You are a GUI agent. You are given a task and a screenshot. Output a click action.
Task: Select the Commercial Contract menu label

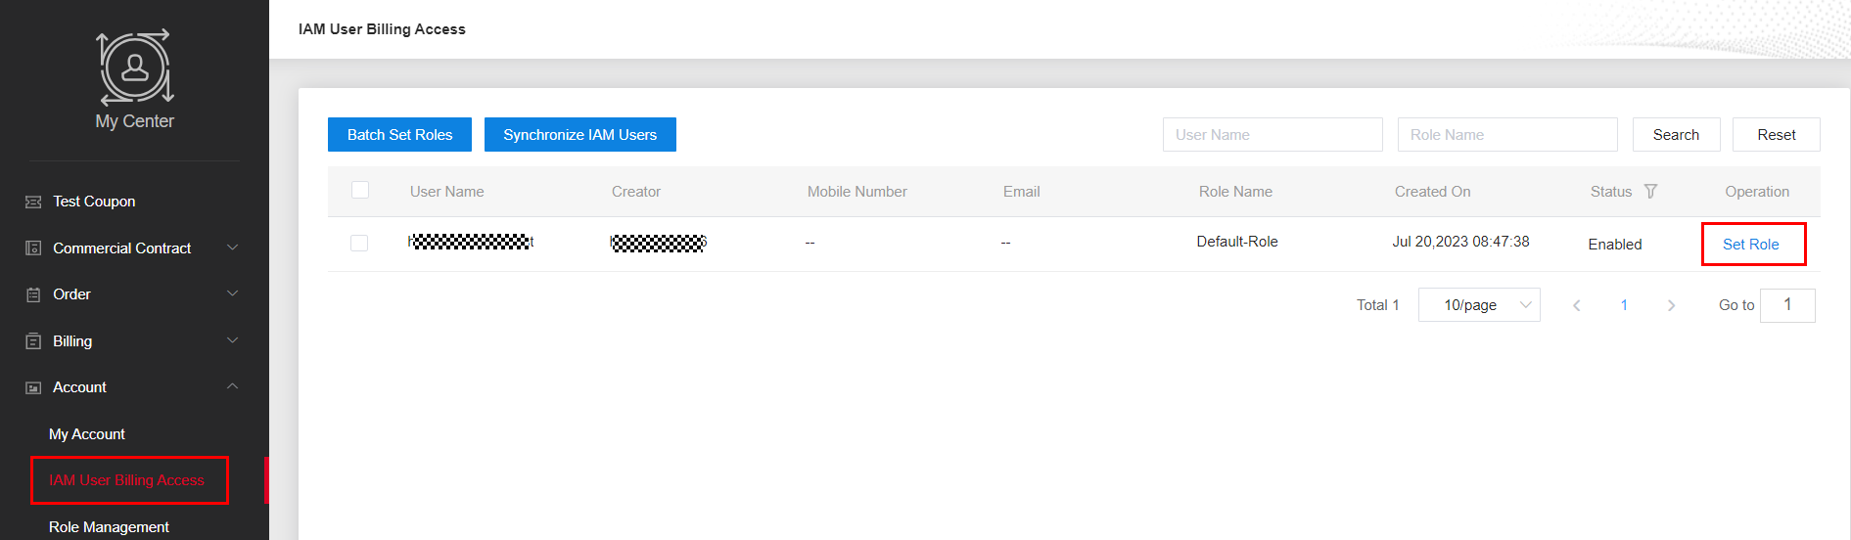(x=121, y=248)
